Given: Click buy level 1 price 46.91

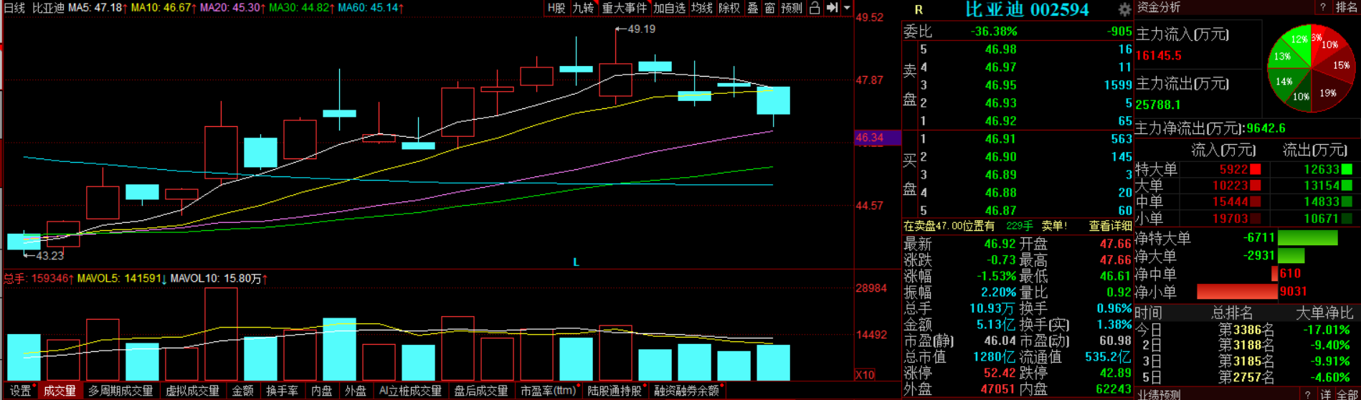Looking at the screenshot, I should [1000, 139].
